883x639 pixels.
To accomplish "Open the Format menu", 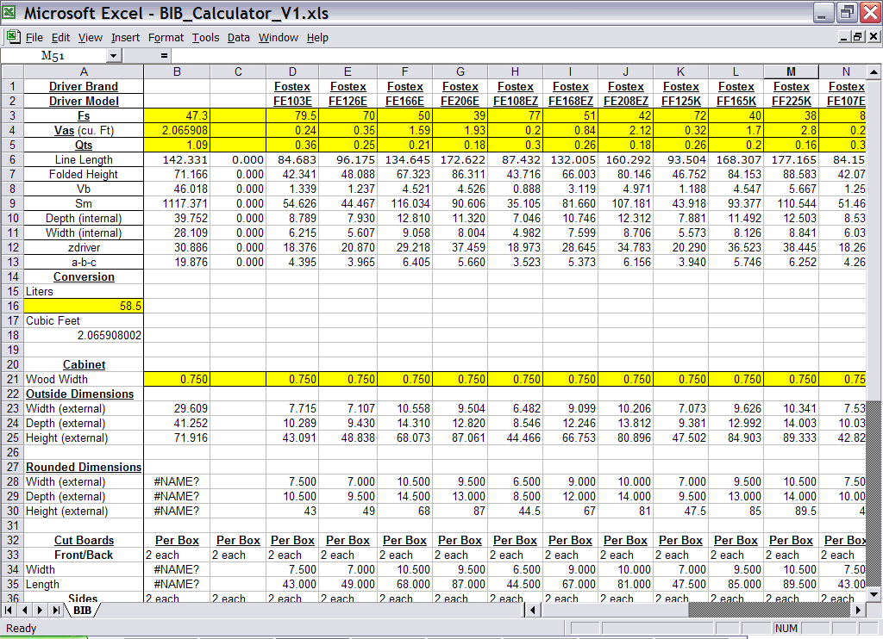I will [x=166, y=37].
